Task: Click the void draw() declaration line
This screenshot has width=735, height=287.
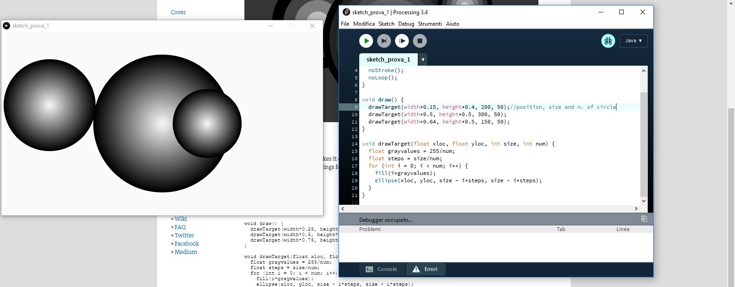Action: click(x=383, y=100)
